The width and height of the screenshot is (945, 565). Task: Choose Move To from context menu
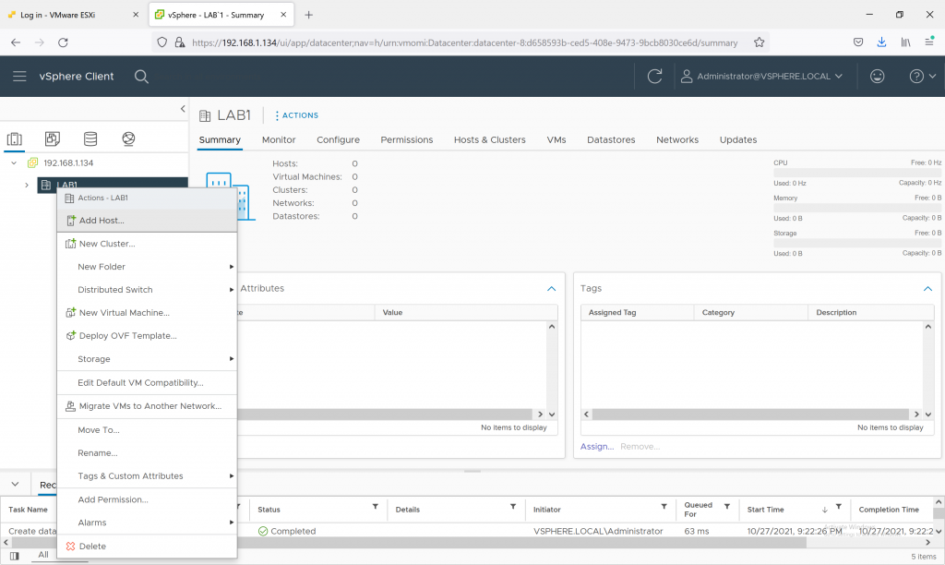click(x=147, y=430)
